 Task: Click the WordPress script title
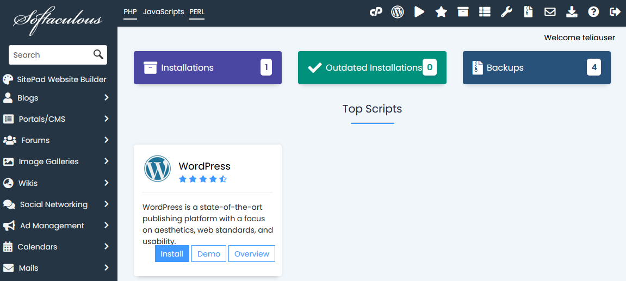point(204,166)
